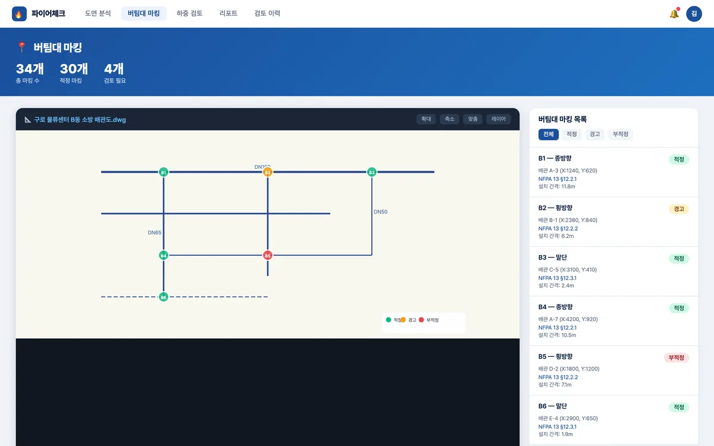Image resolution: width=714 pixels, height=446 pixels.
Task: Go to 도면 분석 tab
Action: tap(98, 14)
